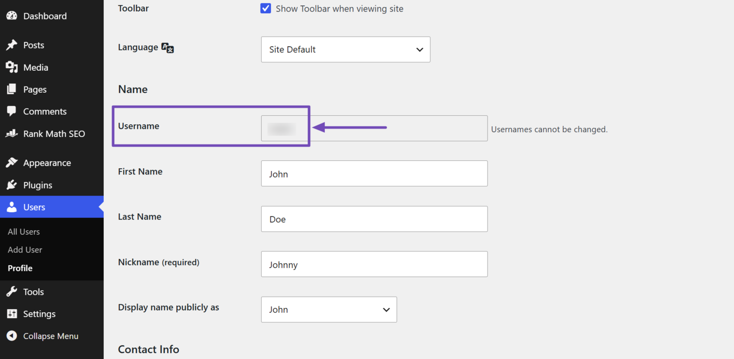Open the Tools menu item
Viewport: 734px width, 359px height.
point(52,291)
